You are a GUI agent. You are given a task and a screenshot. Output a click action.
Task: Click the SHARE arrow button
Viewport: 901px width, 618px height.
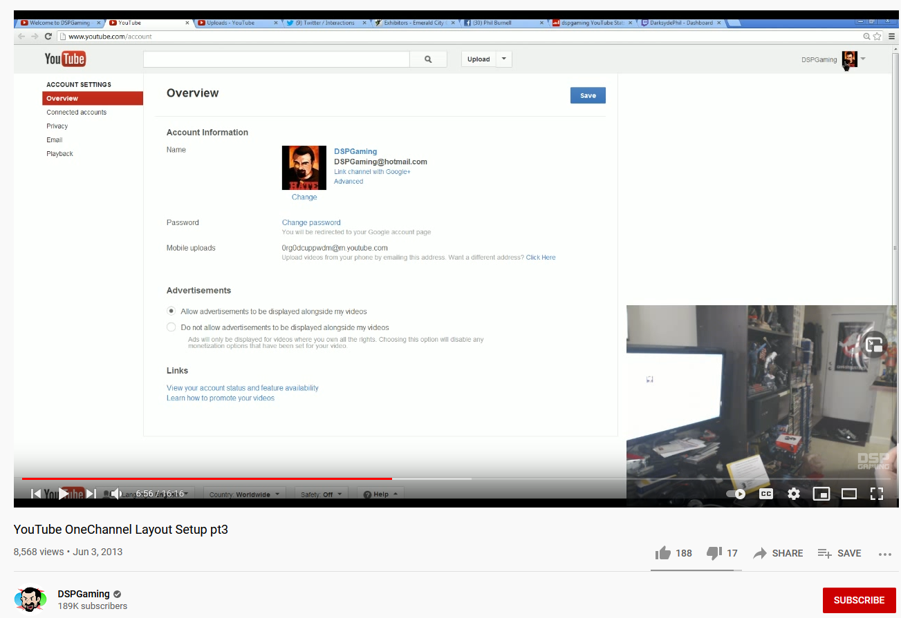point(778,553)
